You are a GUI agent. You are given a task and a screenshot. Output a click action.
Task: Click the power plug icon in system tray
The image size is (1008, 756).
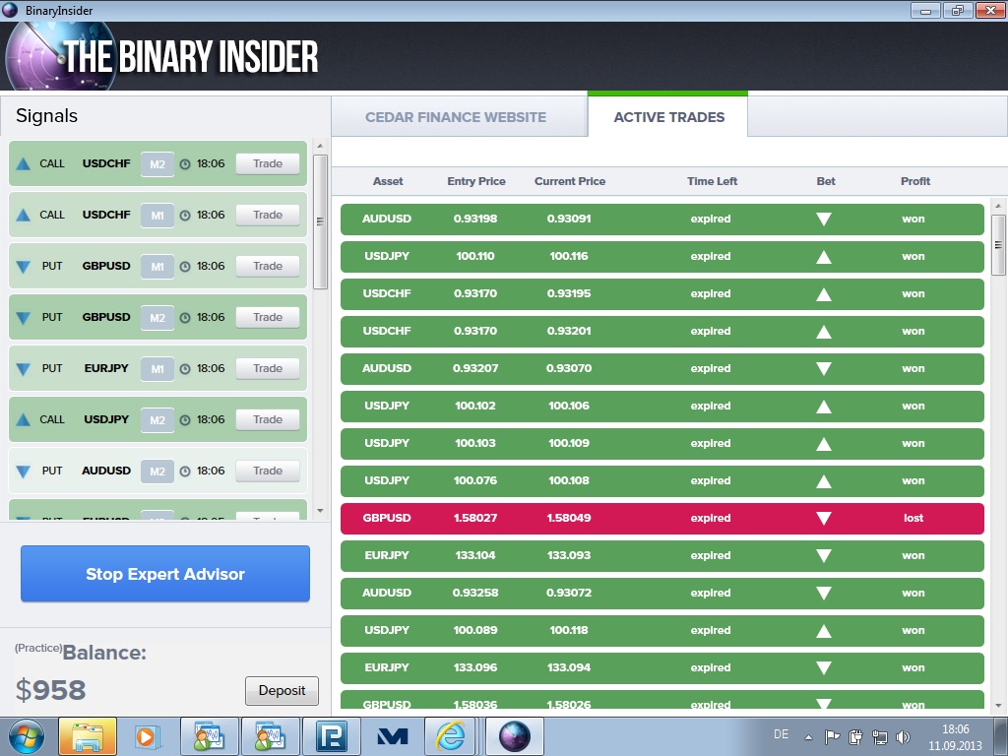pyautogui.click(x=855, y=736)
